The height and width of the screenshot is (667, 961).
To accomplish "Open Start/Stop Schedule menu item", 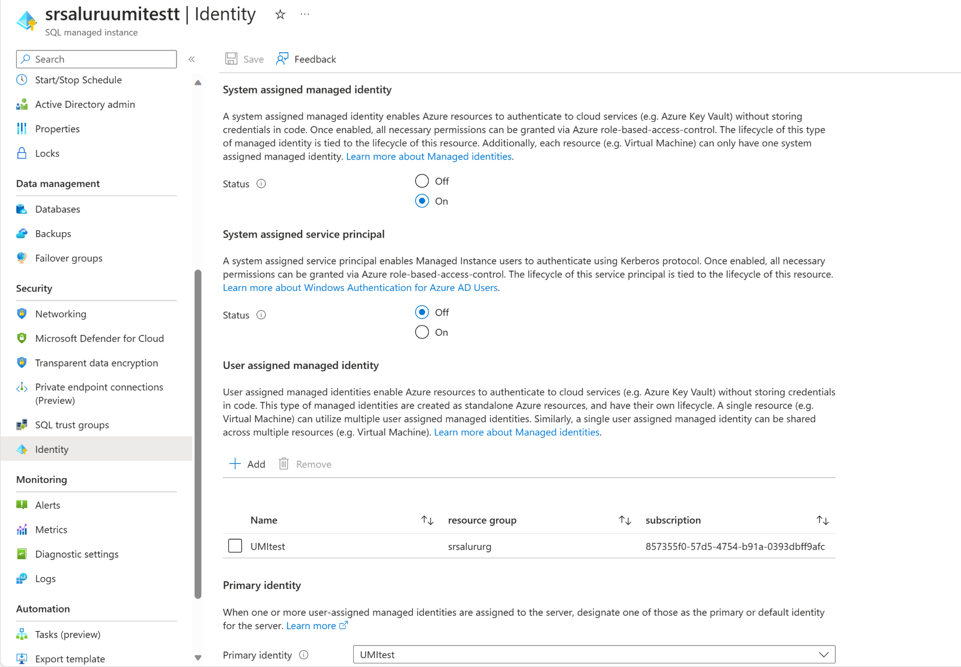I will pyautogui.click(x=79, y=80).
